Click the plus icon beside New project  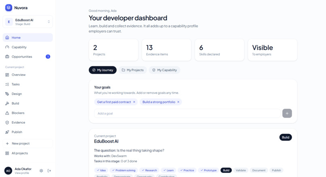tap(7, 143)
